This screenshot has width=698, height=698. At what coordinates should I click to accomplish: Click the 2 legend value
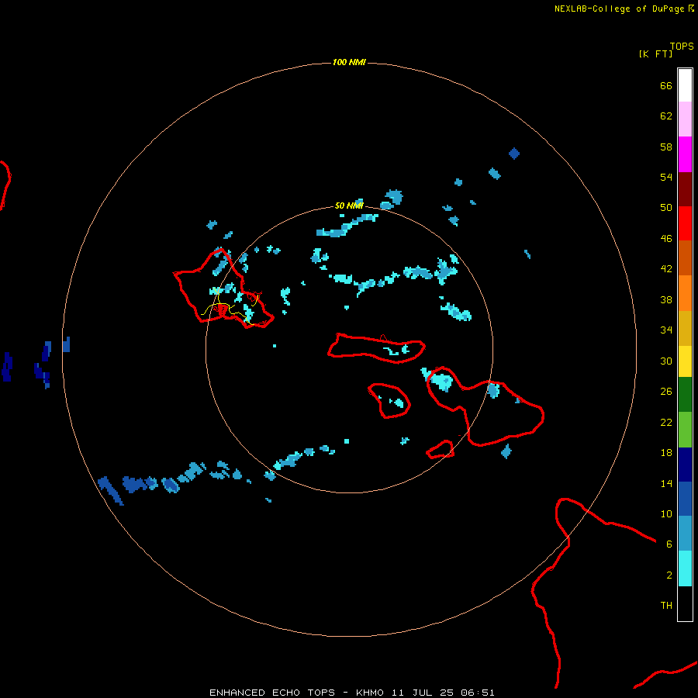669,575
